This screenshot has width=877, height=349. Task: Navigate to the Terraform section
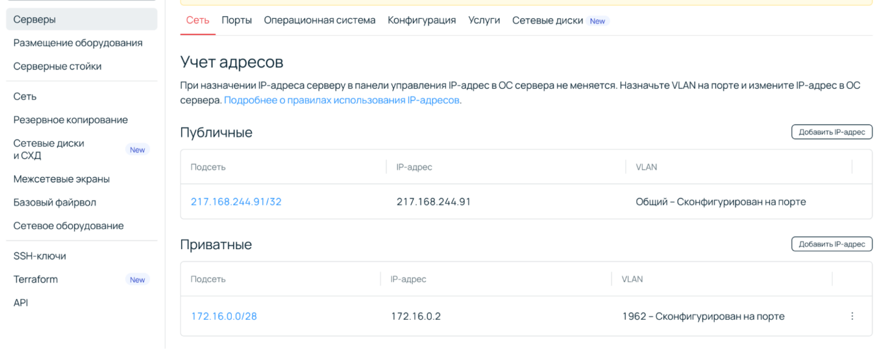point(36,279)
